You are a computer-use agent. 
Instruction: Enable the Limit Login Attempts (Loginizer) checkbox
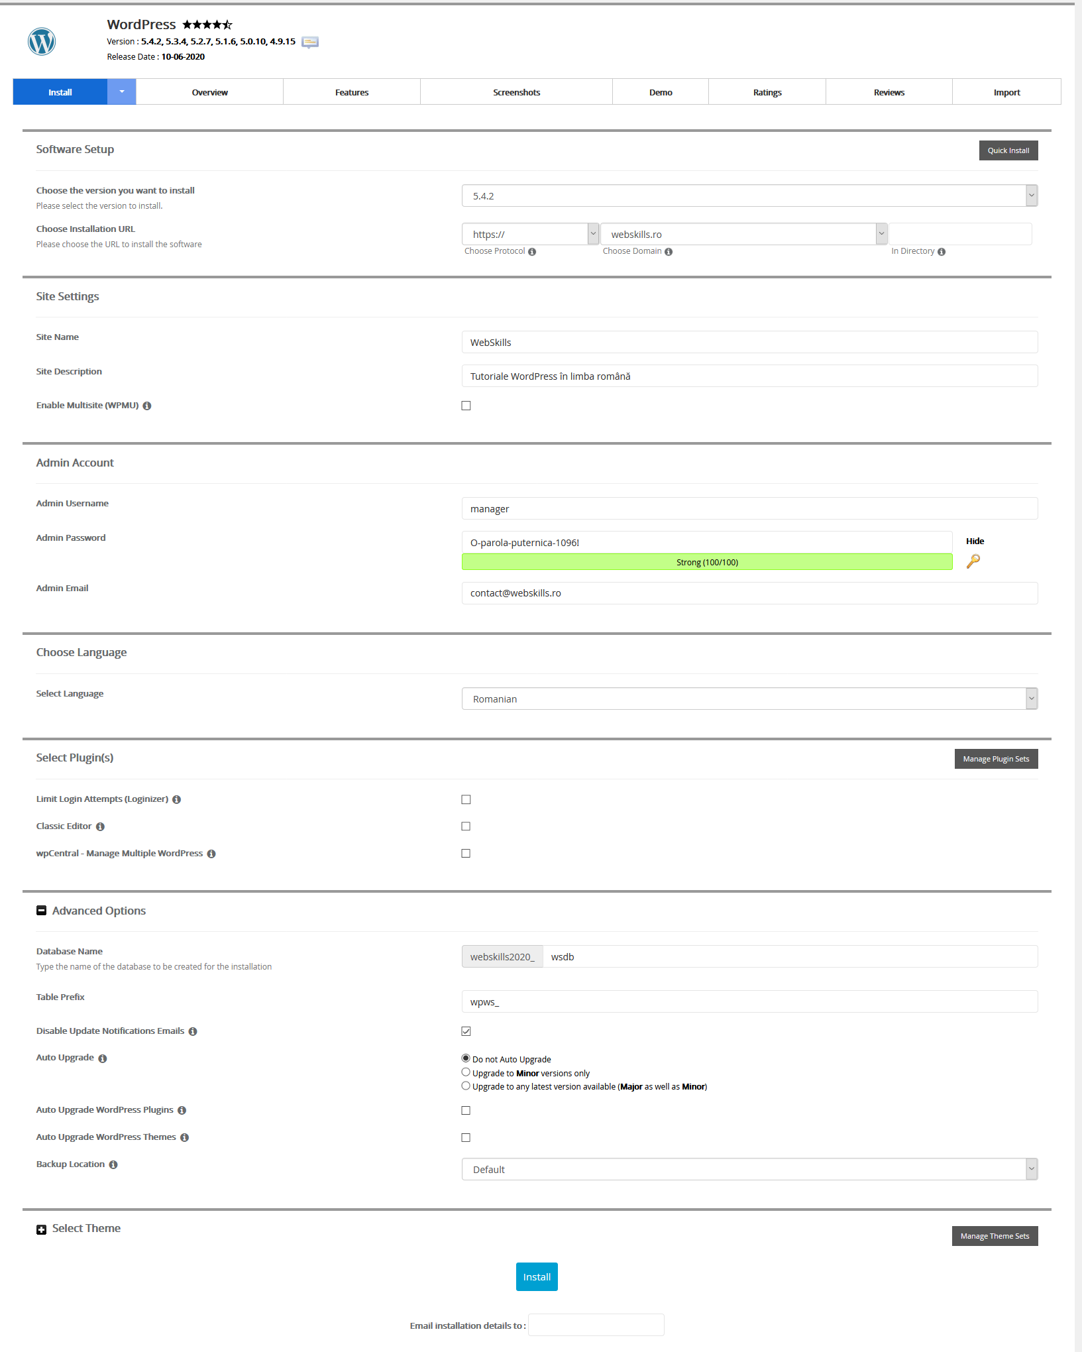coord(466,800)
